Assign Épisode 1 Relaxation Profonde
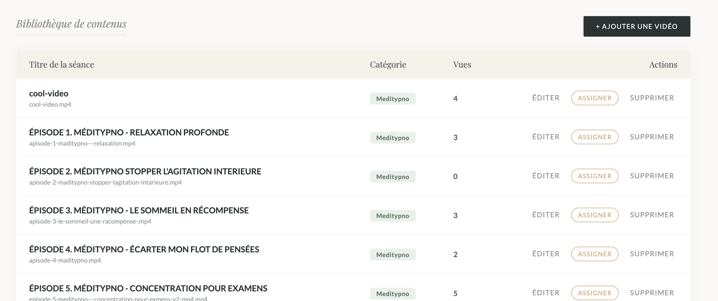Image resolution: width=718 pixels, height=301 pixels. click(594, 137)
